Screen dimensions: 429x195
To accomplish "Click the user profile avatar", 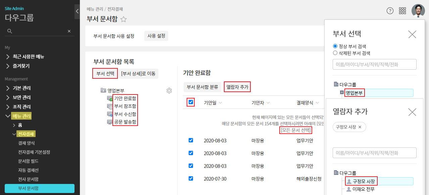I will click(x=418, y=11).
